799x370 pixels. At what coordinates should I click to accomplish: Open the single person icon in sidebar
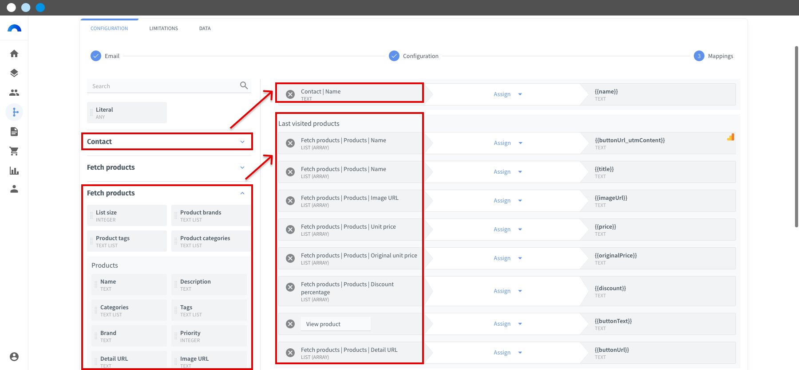pos(14,189)
